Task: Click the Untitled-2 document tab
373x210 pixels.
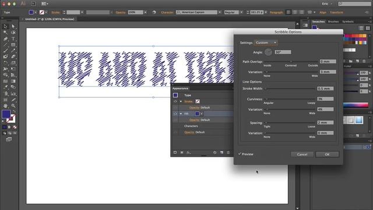Action: [50, 19]
